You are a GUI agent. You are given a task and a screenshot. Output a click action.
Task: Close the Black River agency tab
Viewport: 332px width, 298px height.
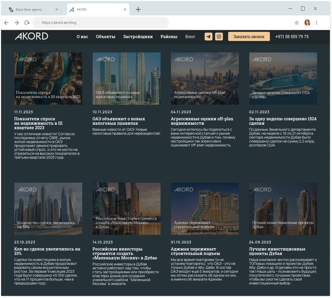[x=57, y=10]
